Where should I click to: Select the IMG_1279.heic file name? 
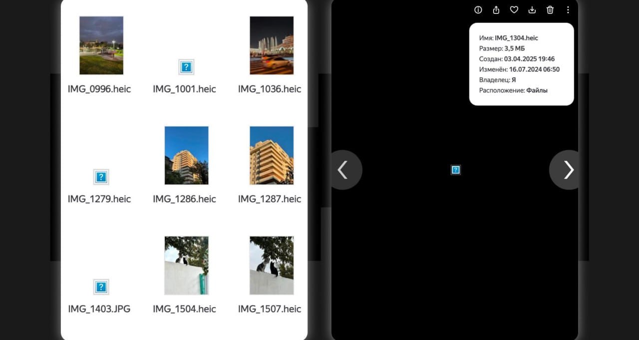[x=99, y=199]
